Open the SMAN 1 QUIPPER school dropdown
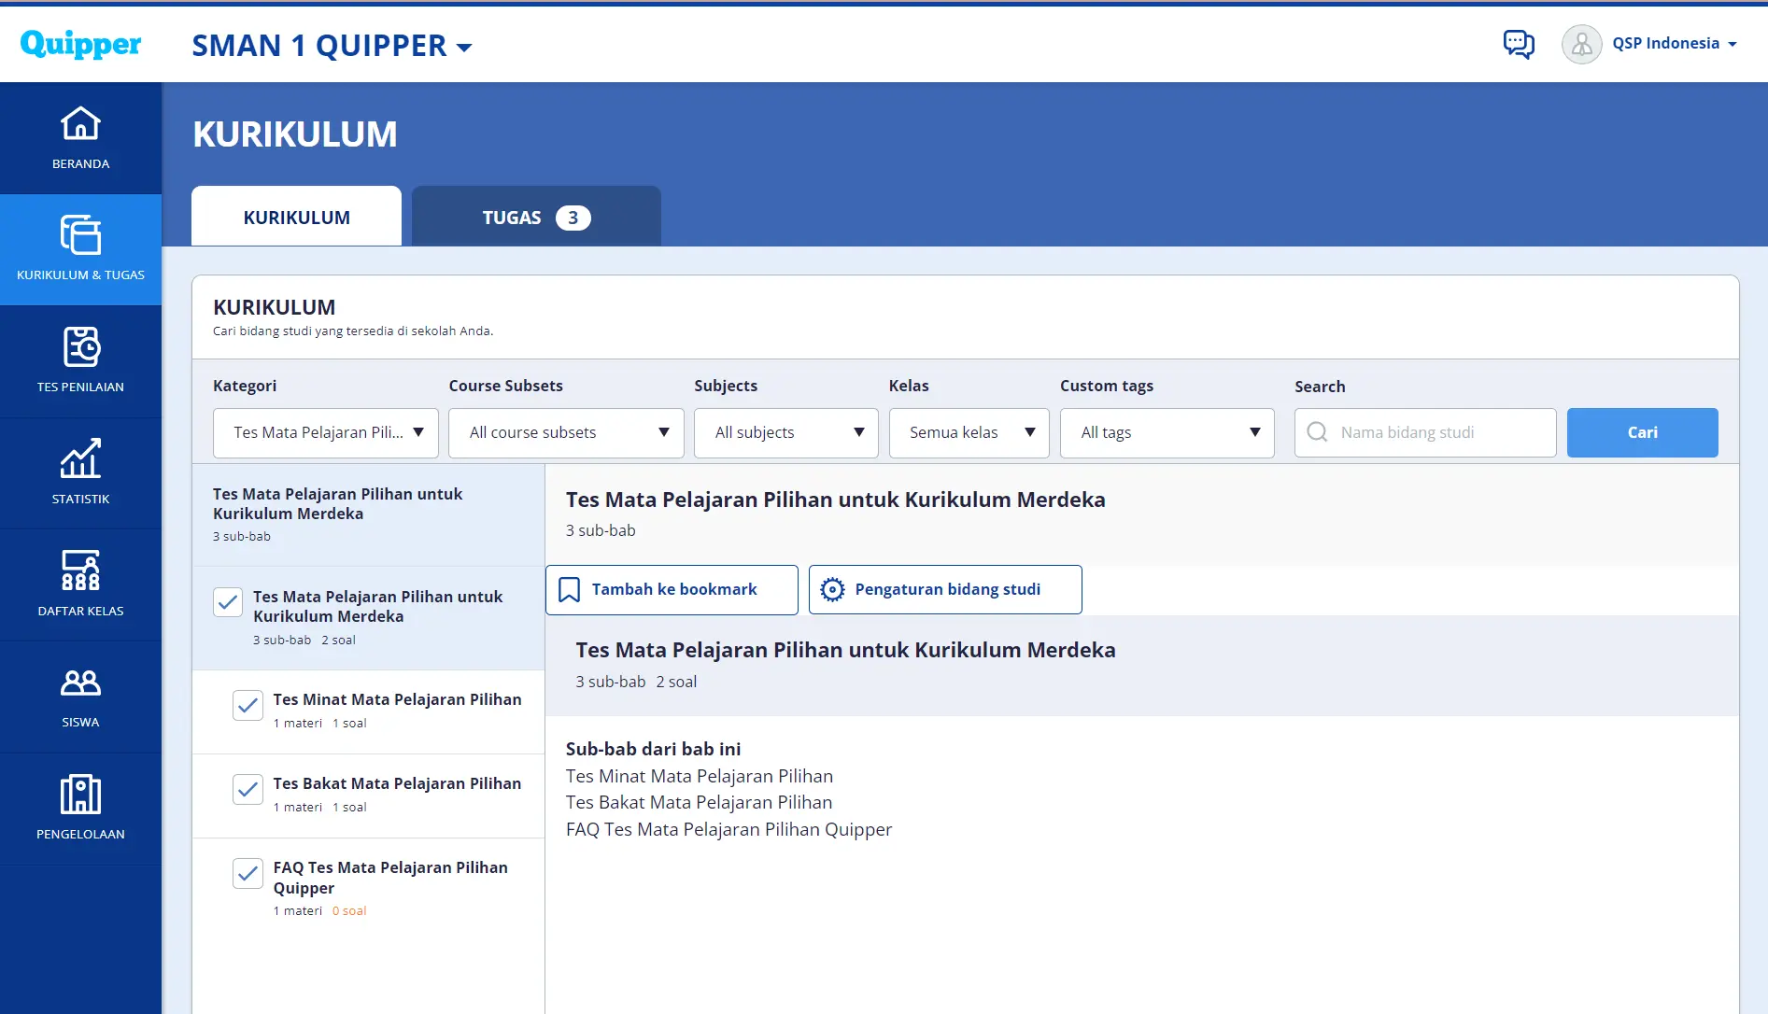1768x1014 pixels. point(332,46)
